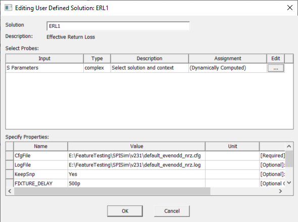This screenshot has width=298, height=222.
Task: Select the row header box for CfgFile
Action: click(10, 156)
